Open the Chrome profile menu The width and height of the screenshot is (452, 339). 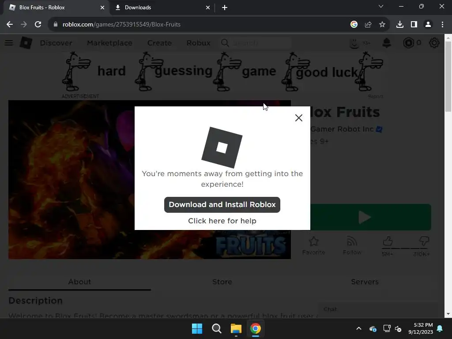(x=428, y=25)
